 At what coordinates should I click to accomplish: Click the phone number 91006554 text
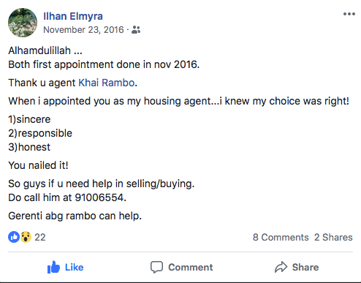coord(99,197)
